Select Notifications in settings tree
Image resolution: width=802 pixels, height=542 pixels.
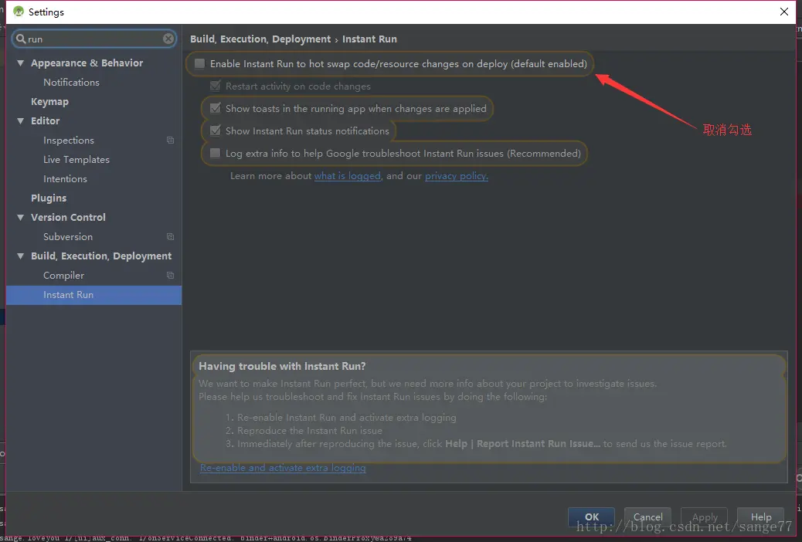[x=71, y=83]
